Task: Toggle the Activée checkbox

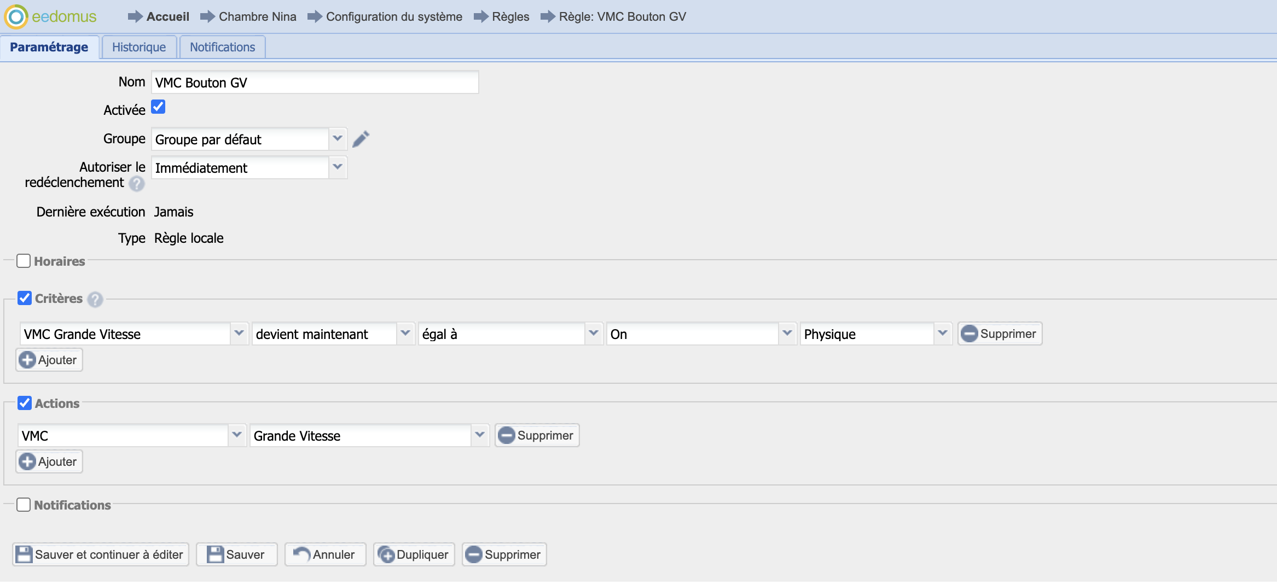Action: (x=158, y=107)
